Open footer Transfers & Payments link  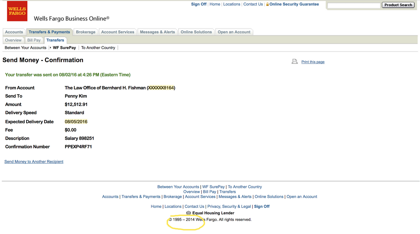click(141, 197)
